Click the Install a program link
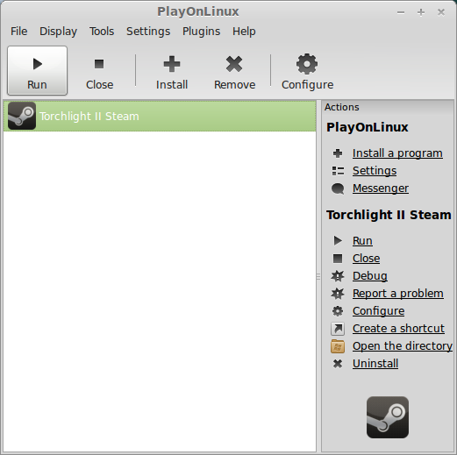Screen dimensions: 457x455 397,153
